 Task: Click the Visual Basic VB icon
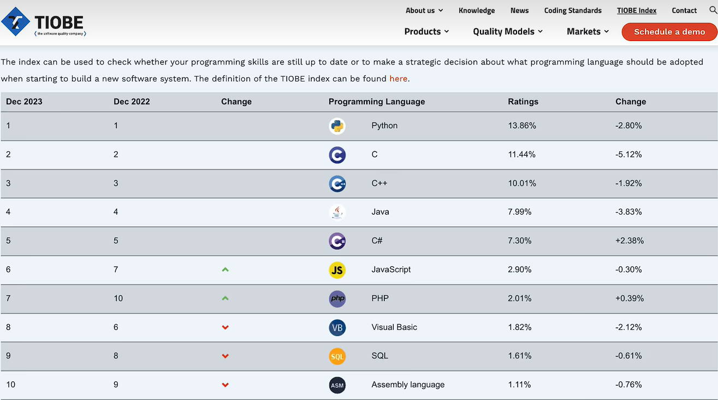(x=337, y=327)
